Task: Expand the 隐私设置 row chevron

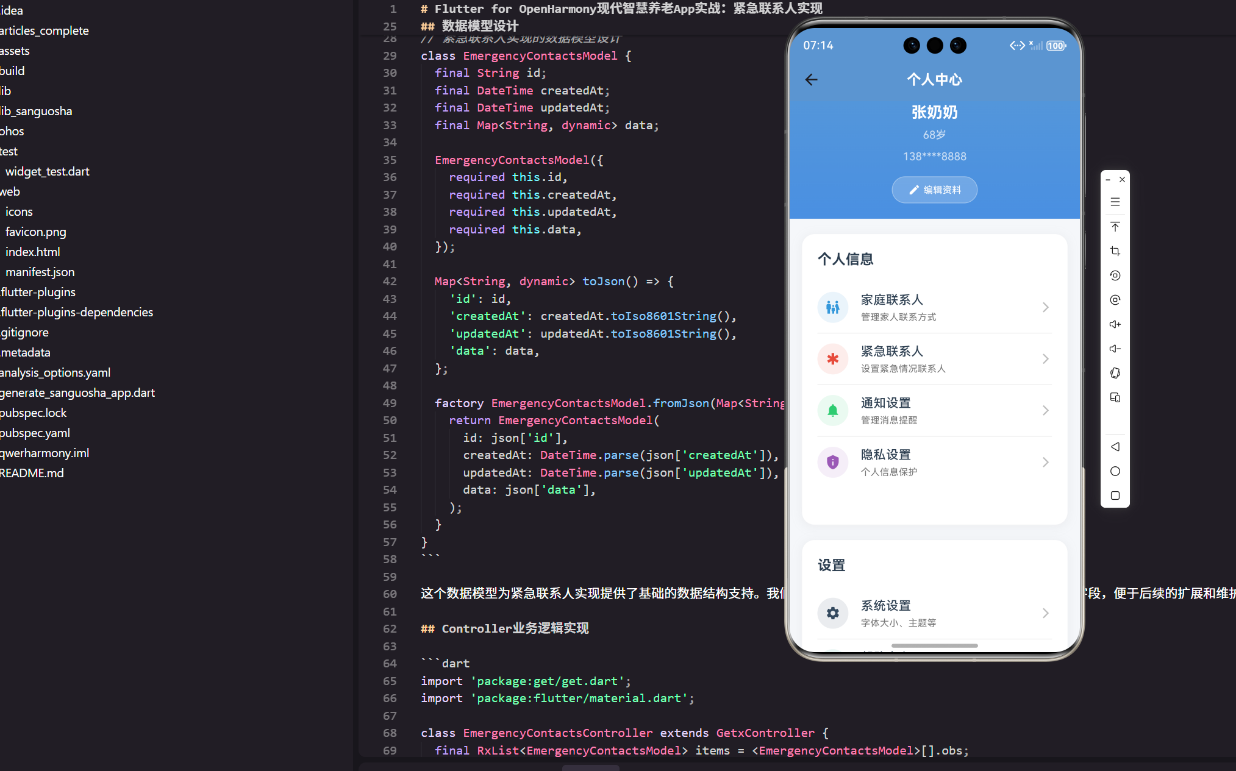Action: pyautogui.click(x=1045, y=463)
